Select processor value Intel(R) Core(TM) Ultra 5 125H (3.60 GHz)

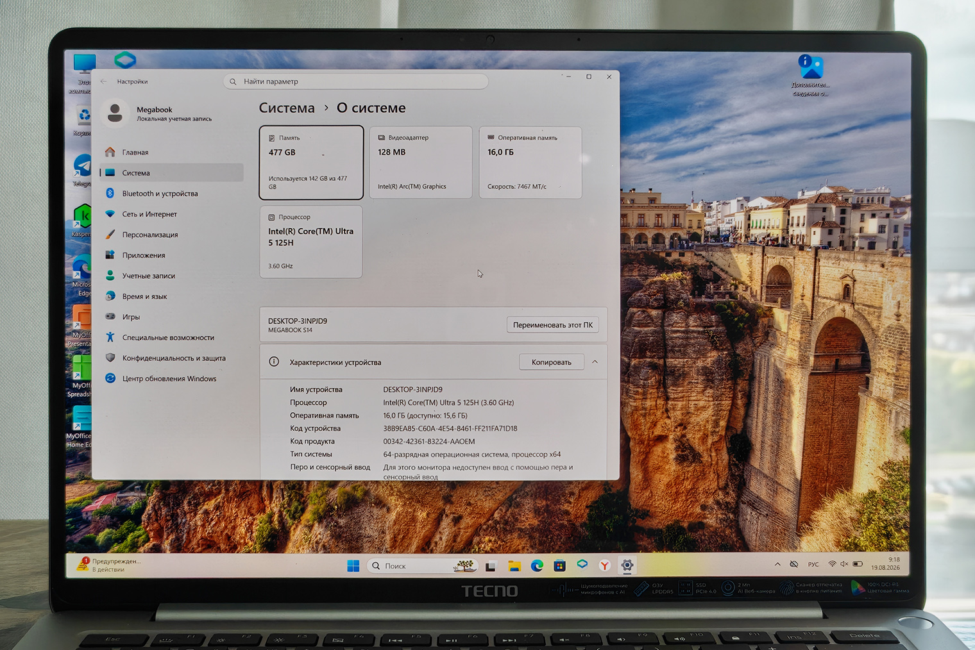(x=448, y=403)
